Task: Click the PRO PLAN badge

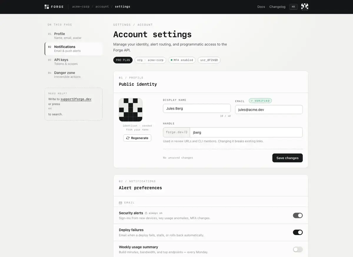Action: [x=123, y=60]
